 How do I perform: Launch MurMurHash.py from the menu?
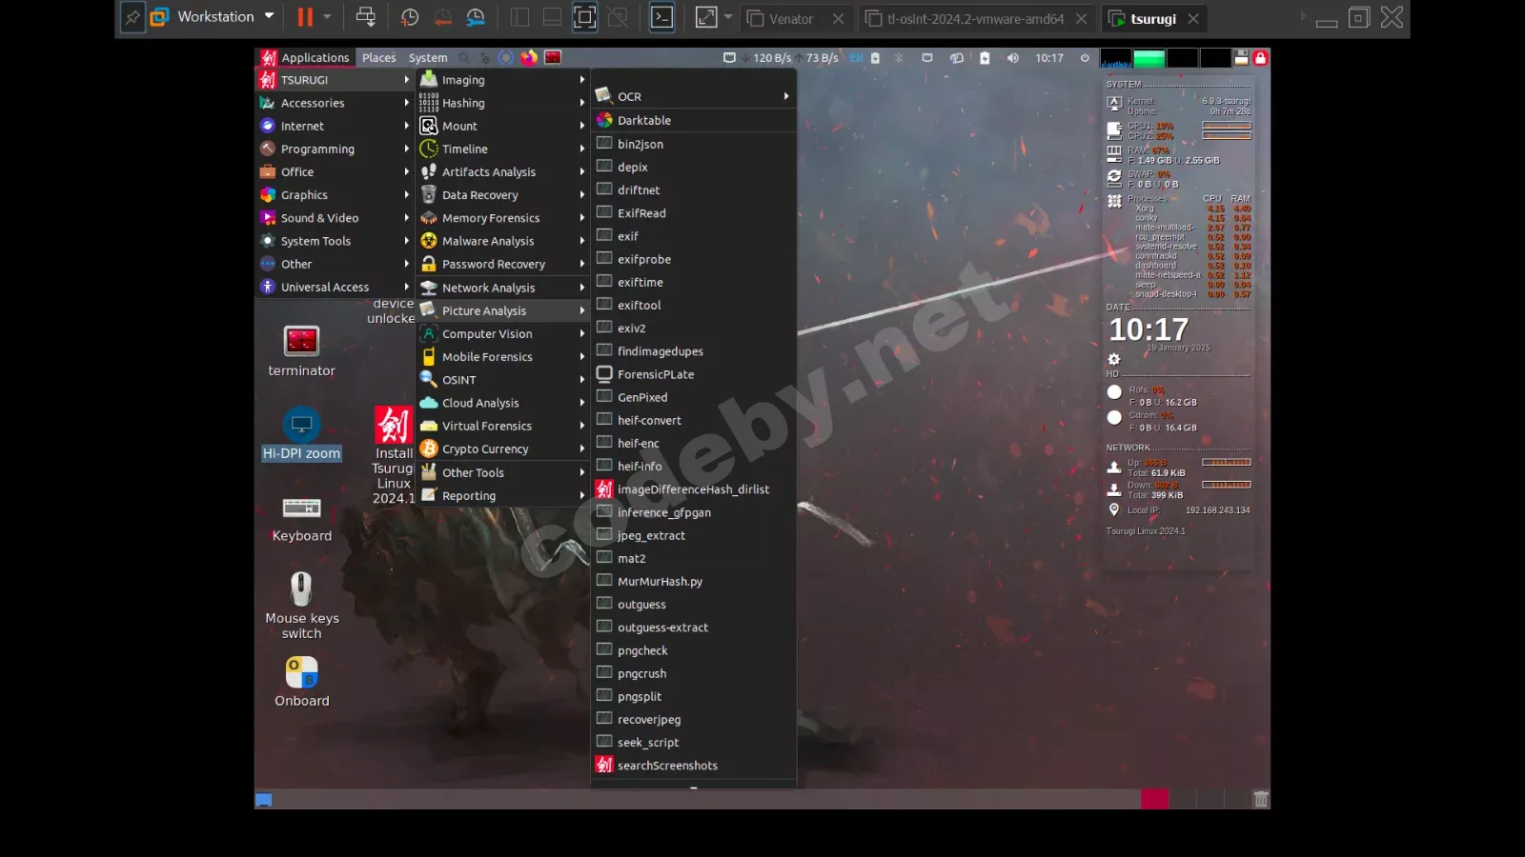(693, 582)
